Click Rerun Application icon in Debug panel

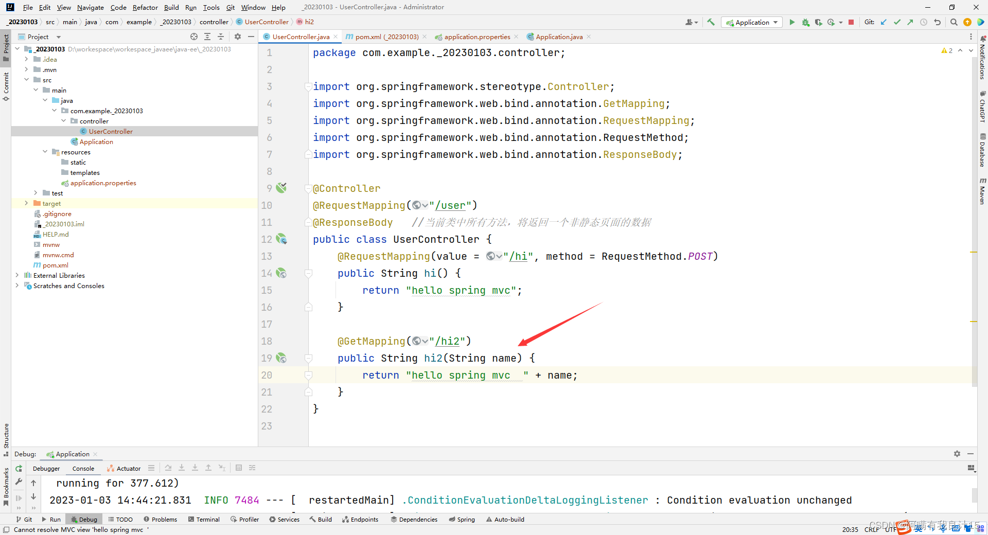(19, 468)
